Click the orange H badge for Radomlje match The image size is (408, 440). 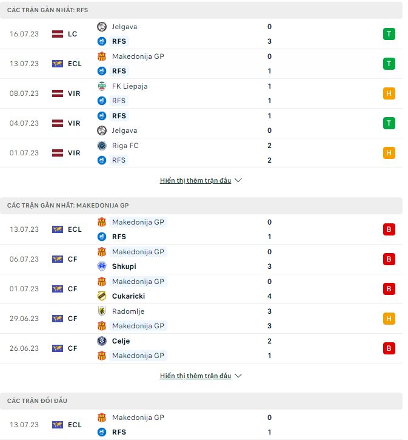389,319
